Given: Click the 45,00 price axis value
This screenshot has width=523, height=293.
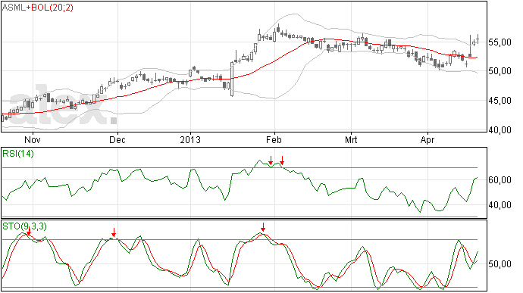Looking at the screenshot, I should pos(500,101).
